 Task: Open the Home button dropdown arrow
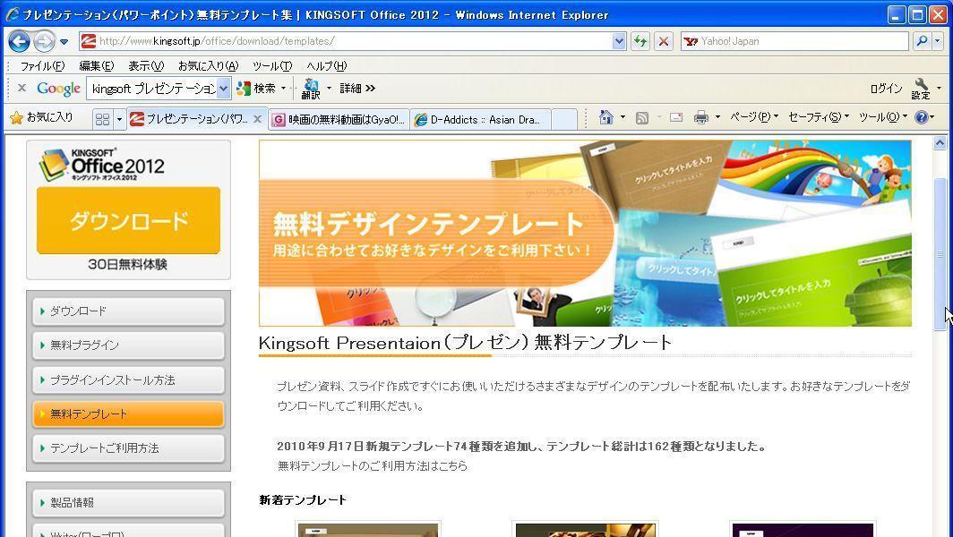[x=622, y=117]
